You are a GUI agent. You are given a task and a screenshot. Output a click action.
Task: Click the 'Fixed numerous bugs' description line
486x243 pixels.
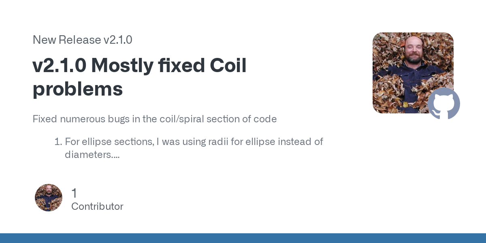pos(154,119)
